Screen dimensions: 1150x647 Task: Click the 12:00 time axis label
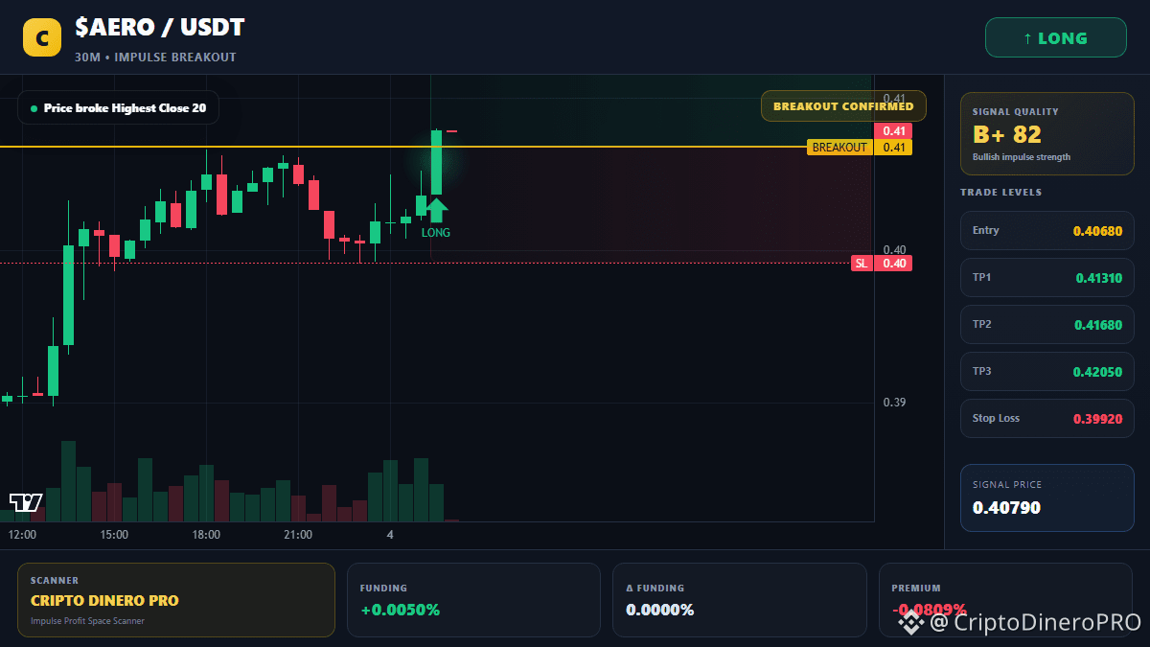(22, 535)
